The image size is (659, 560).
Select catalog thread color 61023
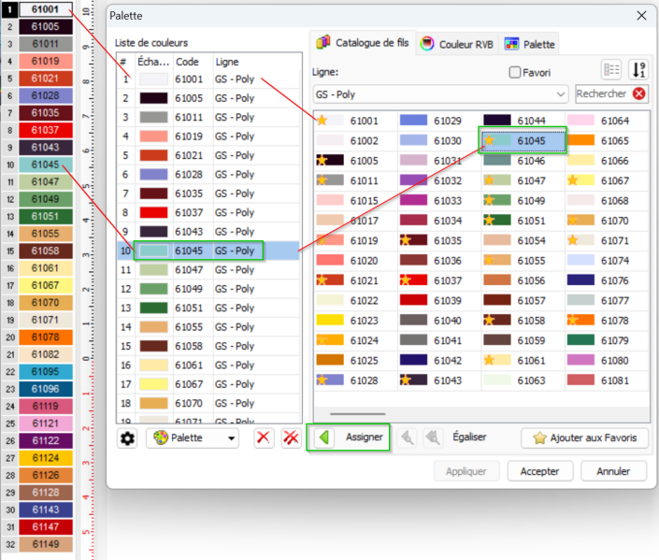(x=355, y=321)
